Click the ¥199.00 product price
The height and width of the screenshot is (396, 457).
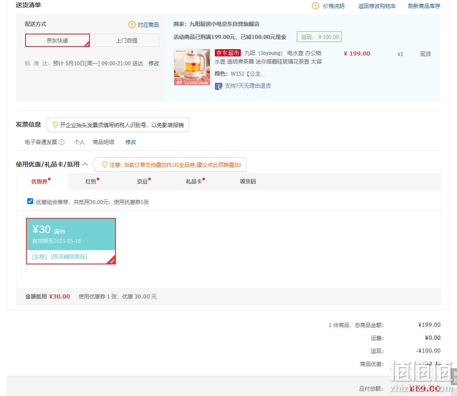pyautogui.click(x=357, y=54)
